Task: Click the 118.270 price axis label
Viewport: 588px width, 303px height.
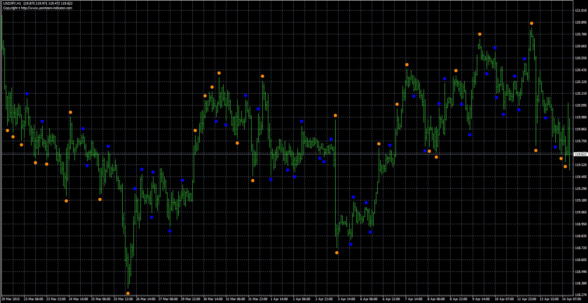Action: pyautogui.click(x=581, y=295)
